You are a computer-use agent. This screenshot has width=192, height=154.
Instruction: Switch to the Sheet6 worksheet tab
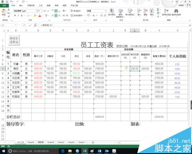pos(31,142)
